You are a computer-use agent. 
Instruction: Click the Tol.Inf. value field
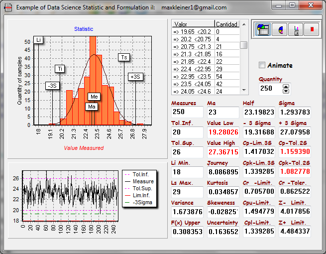pyautogui.click(x=187, y=132)
